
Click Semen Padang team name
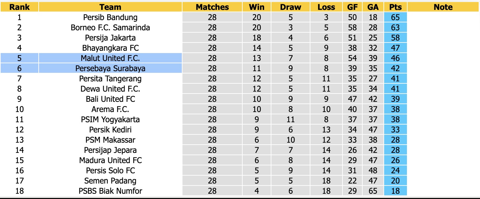pyautogui.click(x=110, y=181)
